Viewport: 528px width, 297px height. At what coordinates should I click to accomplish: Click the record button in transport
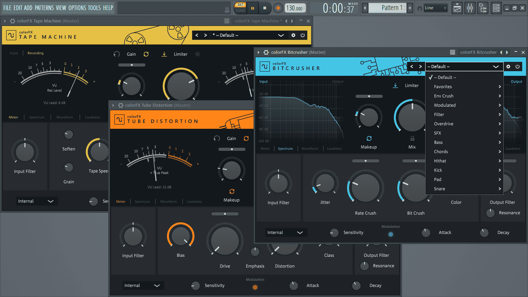point(278,8)
